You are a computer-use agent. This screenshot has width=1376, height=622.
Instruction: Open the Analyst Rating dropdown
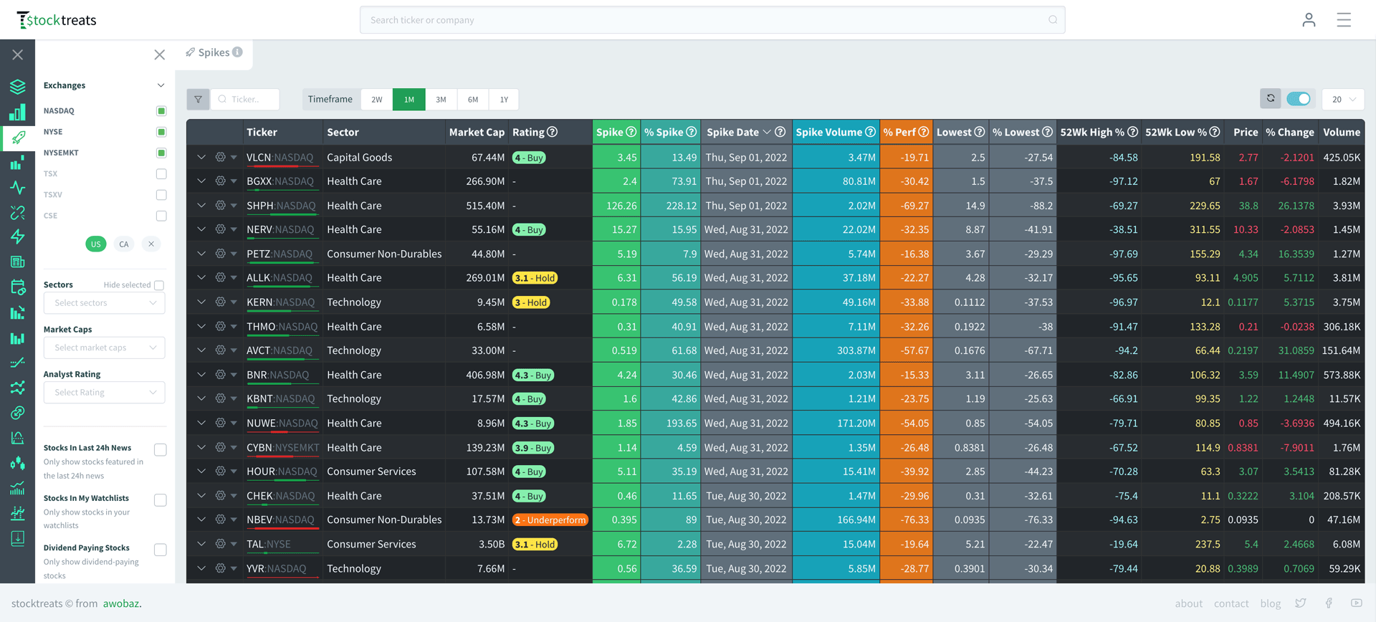[105, 393]
